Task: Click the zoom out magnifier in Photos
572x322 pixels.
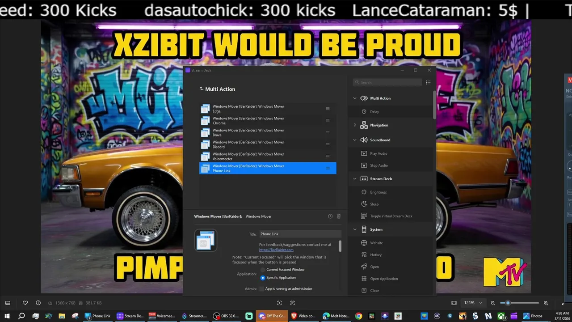Action: [493, 303]
